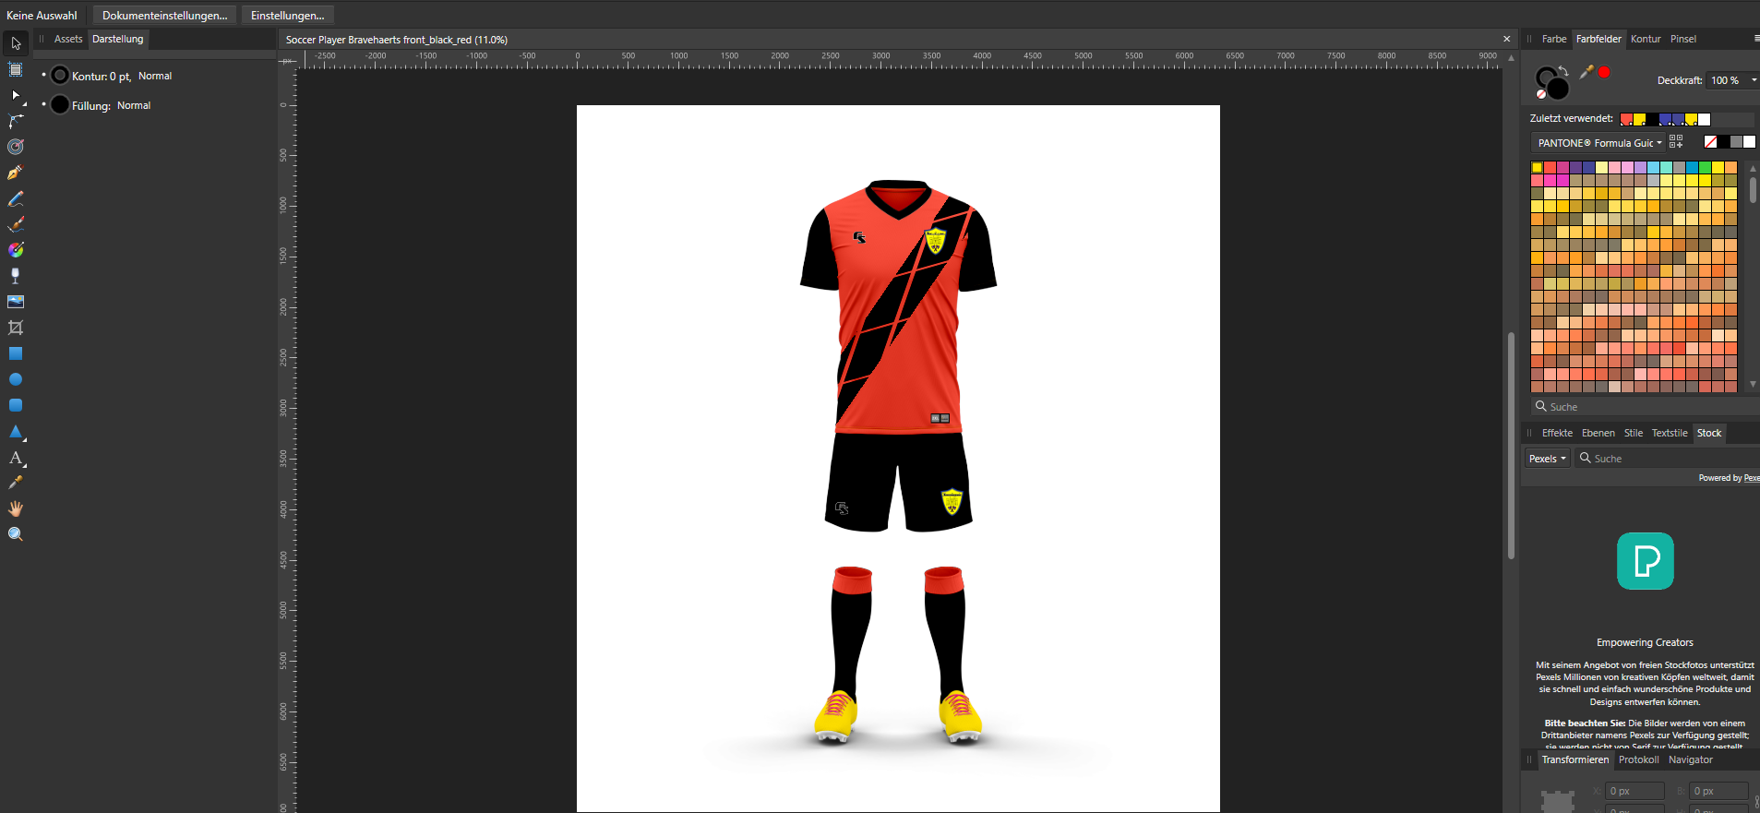This screenshot has height=813, width=1760.
Task: Select the Move tool arrow
Action: tap(16, 43)
